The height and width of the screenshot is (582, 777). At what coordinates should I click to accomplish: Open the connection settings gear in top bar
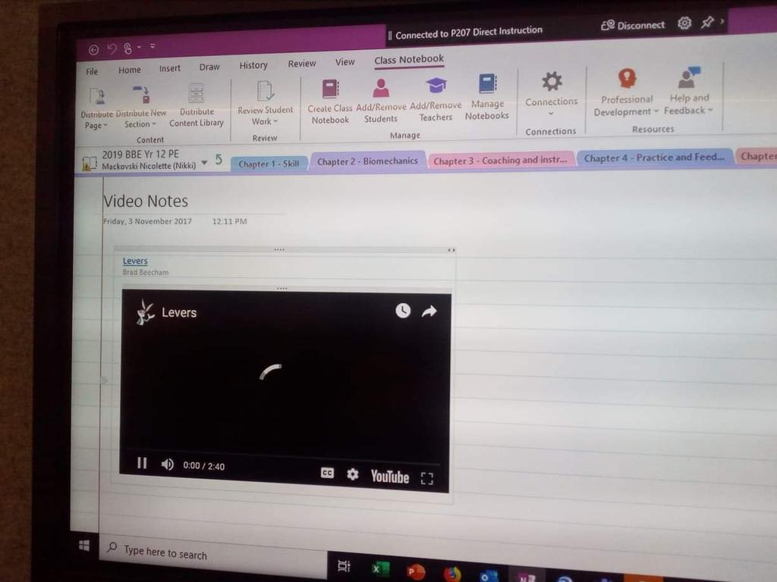pos(684,23)
